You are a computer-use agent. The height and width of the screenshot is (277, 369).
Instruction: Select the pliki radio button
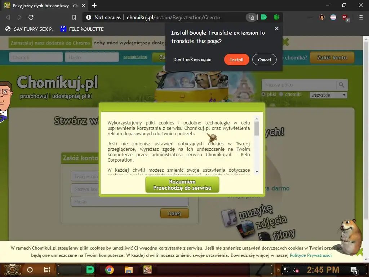[263, 94]
